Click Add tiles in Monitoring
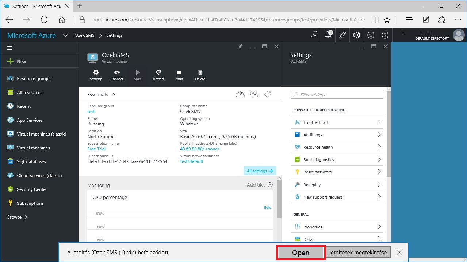Image resolution: width=467 pixels, height=262 pixels. coord(260,185)
